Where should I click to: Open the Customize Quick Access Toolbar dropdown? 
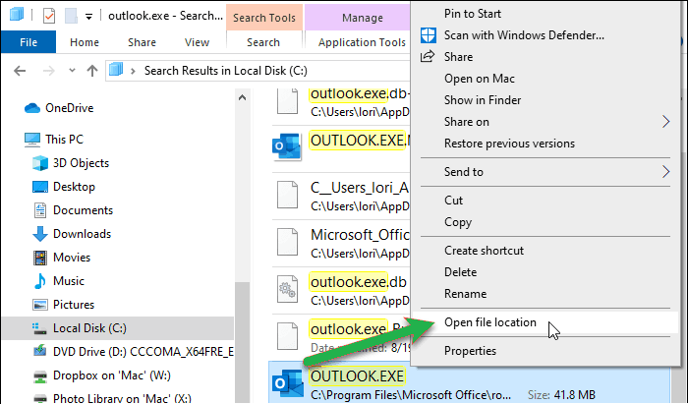[88, 17]
